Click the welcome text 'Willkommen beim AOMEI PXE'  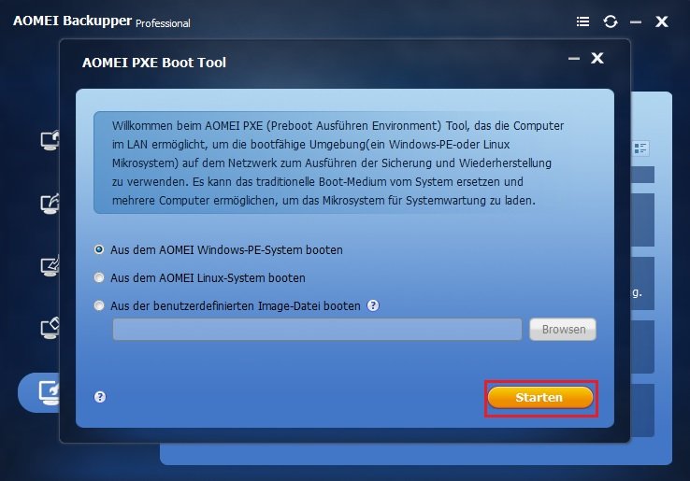[187, 126]
